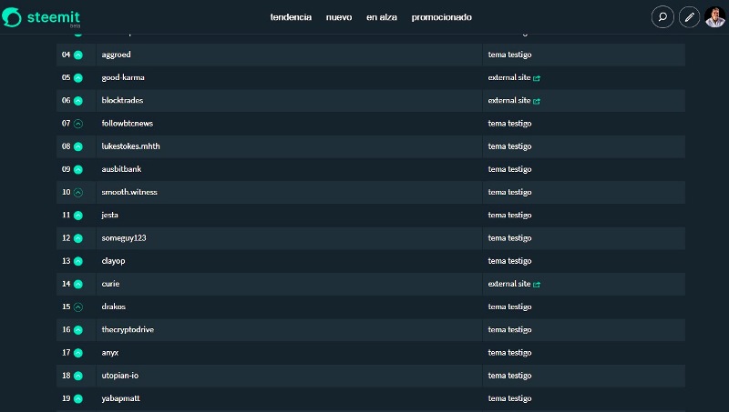Viewport: 729px width, 412px height.
Task: Switch to the promocionado tab
Action: point(441,17)
